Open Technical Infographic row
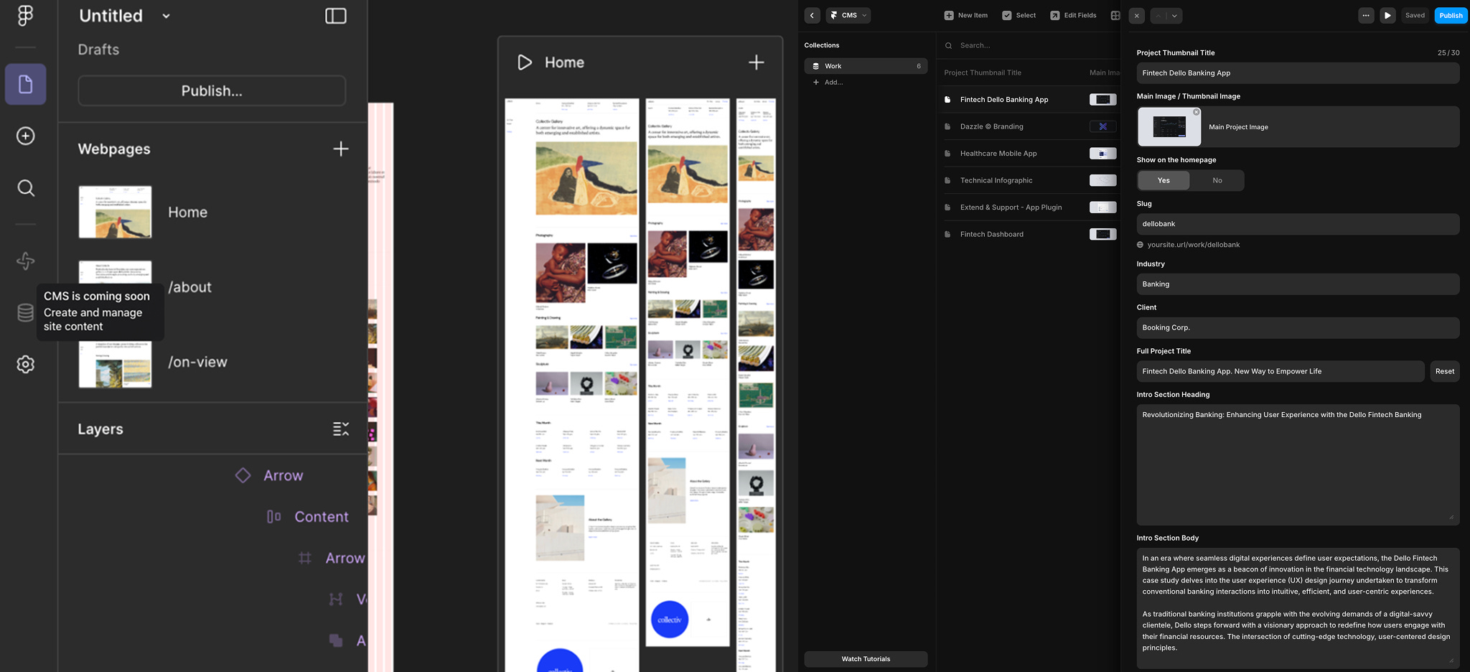 [1029, 180]
